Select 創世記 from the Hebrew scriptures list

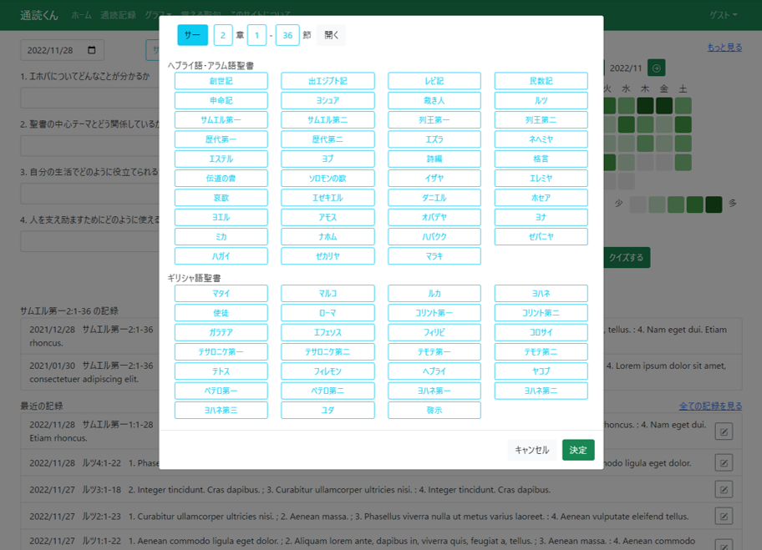(x=221, y=81)
